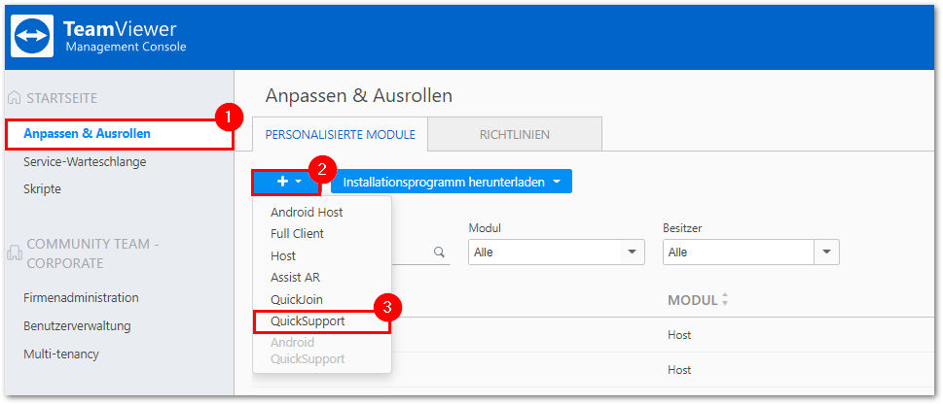Select Full Client in the dropdown menu
Screen dimensions: 943x404
297,233
